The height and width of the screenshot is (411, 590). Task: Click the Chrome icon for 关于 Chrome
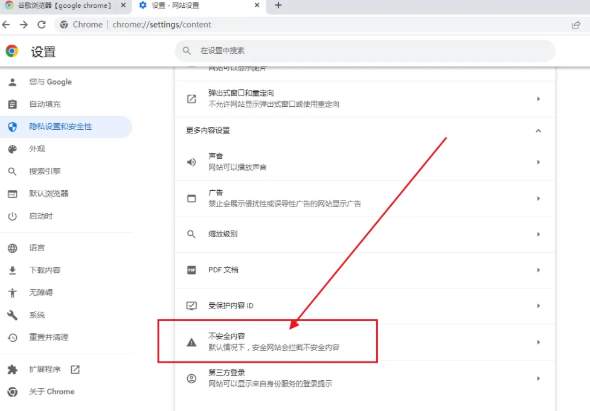(x=13, y=392)
